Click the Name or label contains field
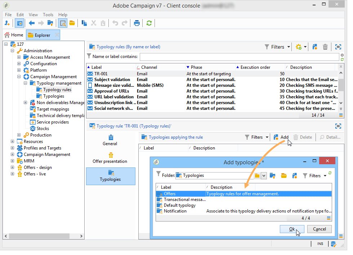This screenshot has width=353, height=255. 239,57
